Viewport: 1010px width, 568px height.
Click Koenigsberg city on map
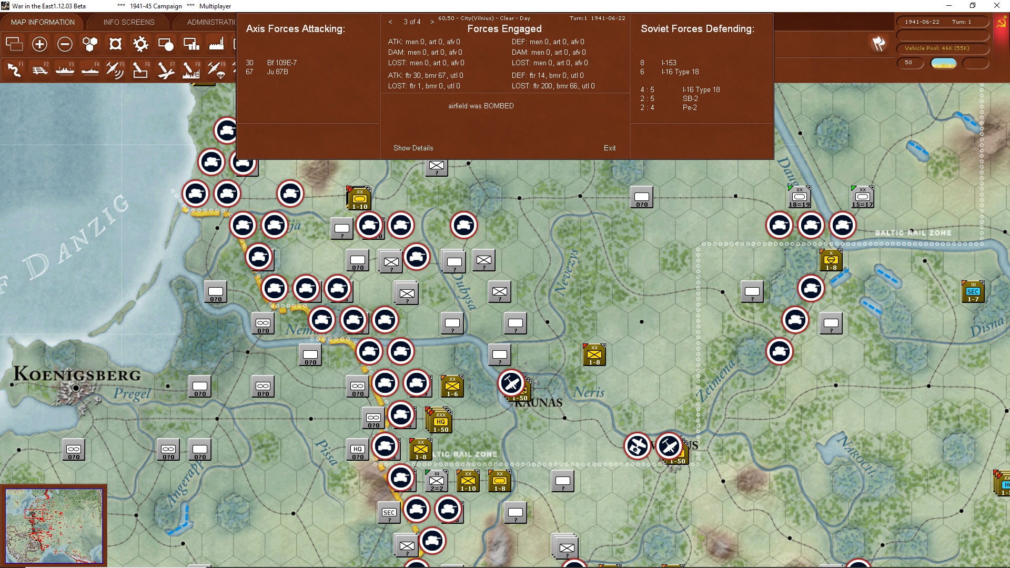point(76,388)
